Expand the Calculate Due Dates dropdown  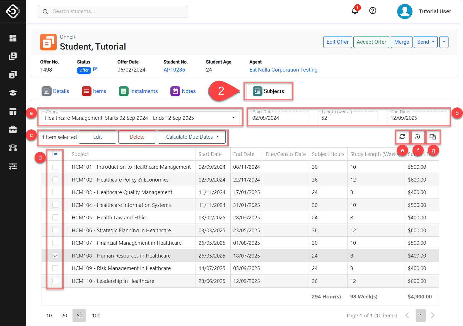(x=192, y=137)
